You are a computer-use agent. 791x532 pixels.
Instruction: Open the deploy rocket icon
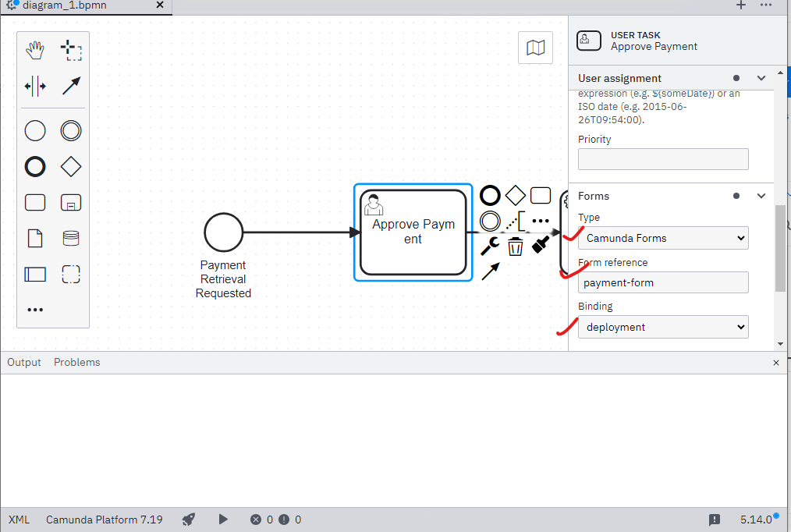click(189, 520)
